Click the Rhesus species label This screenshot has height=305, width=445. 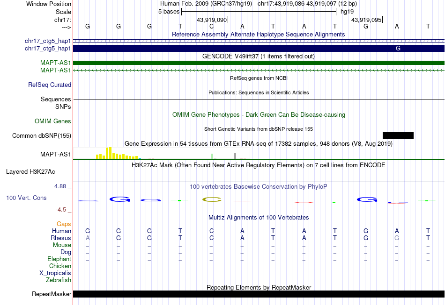click(x=61, y=238)
